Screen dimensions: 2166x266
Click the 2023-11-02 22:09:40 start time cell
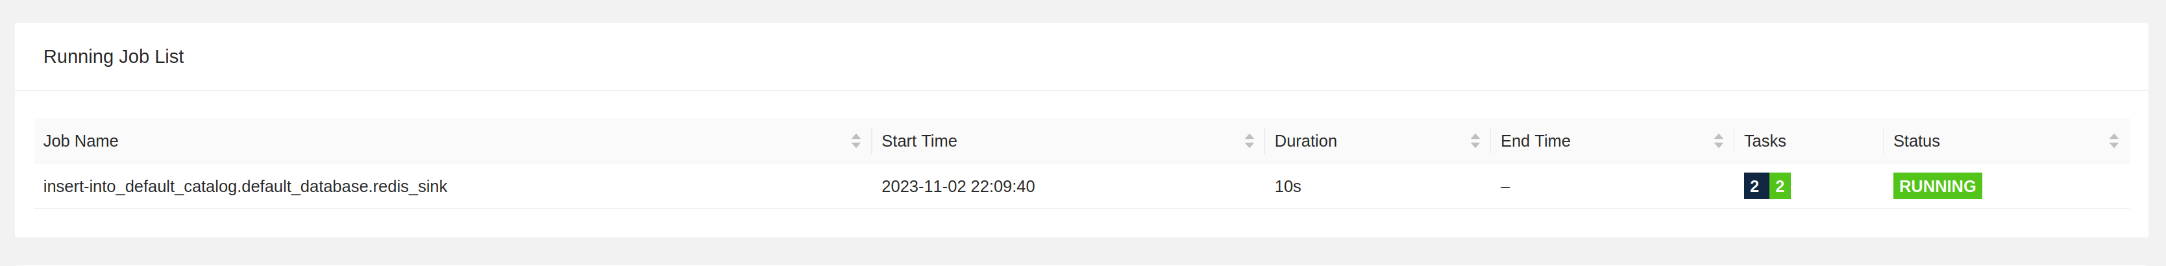tap(957, 186)
